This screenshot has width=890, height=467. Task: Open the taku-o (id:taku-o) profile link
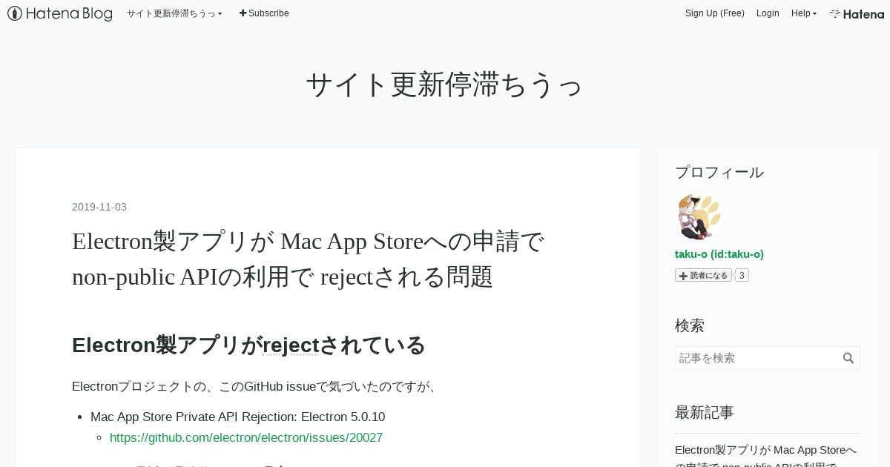(719, 254)
